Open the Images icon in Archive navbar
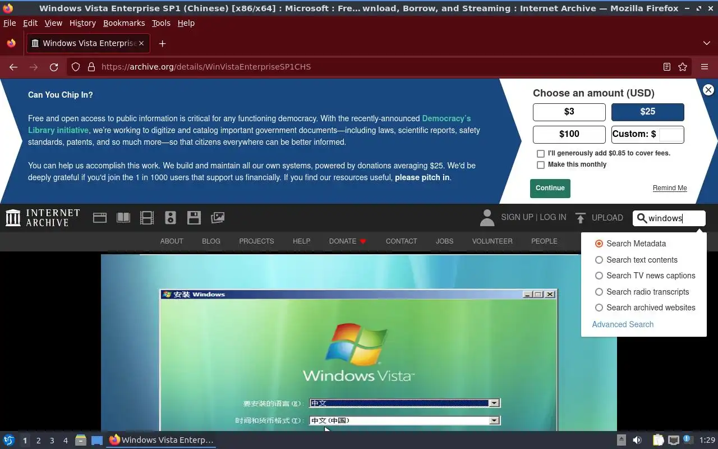This screenshot has height=449, width=718. click(218, 218)
